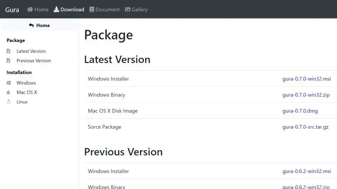Click the Apple logo icon in sidebar
Image resolution: width=337 pixels, height=189 pixels.
9,92
